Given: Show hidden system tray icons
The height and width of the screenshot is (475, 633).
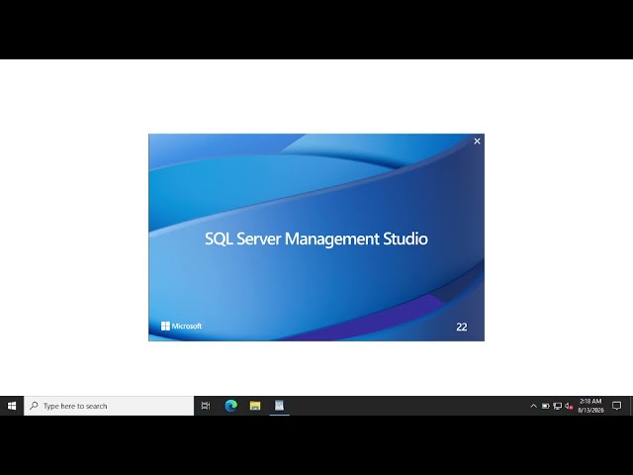Looking at the screenshot, I should pyautogui.click(x=533, y=406).
